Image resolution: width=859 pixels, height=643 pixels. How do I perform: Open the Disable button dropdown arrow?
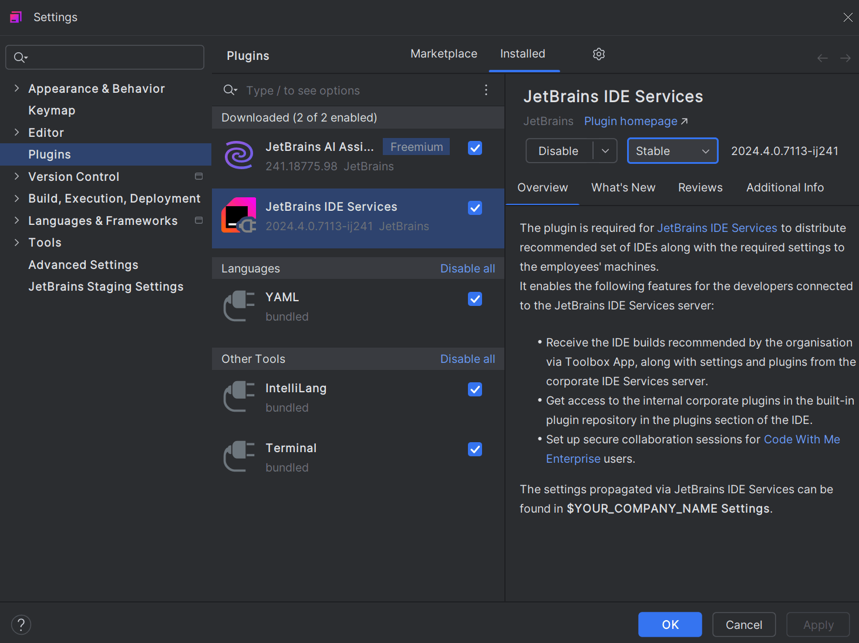click(x=605, y=151)
